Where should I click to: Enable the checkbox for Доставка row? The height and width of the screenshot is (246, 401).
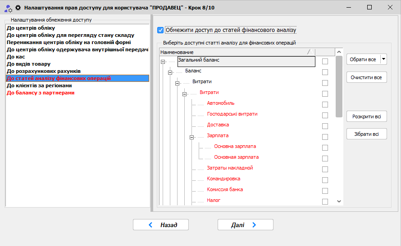[x=325, y=126]
